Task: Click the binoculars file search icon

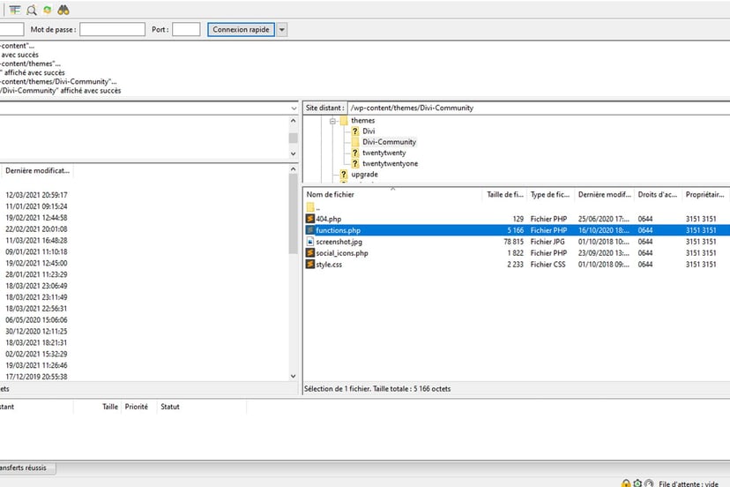Action: click(x=63, y=10)
